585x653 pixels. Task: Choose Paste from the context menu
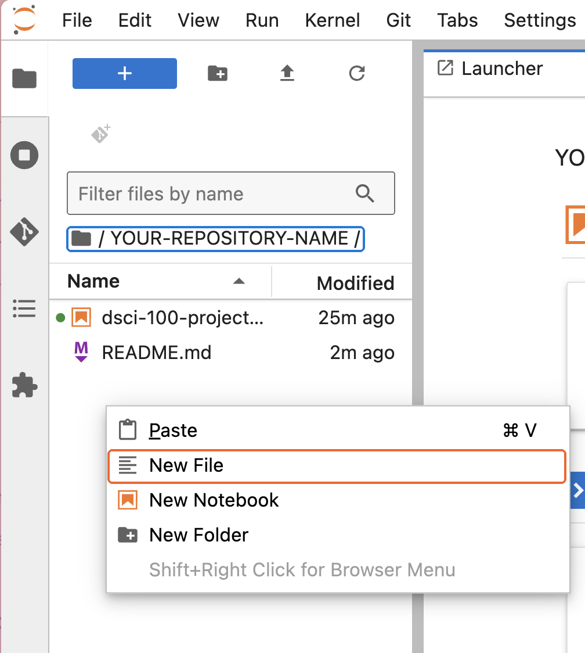tap(338, 430)
